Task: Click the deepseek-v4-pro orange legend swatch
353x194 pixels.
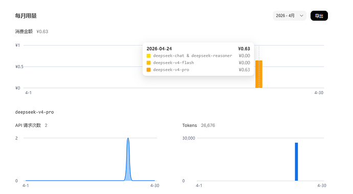Action: pos(148,70)
